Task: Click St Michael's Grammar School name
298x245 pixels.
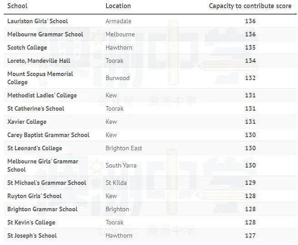Action: click(46, 183)
